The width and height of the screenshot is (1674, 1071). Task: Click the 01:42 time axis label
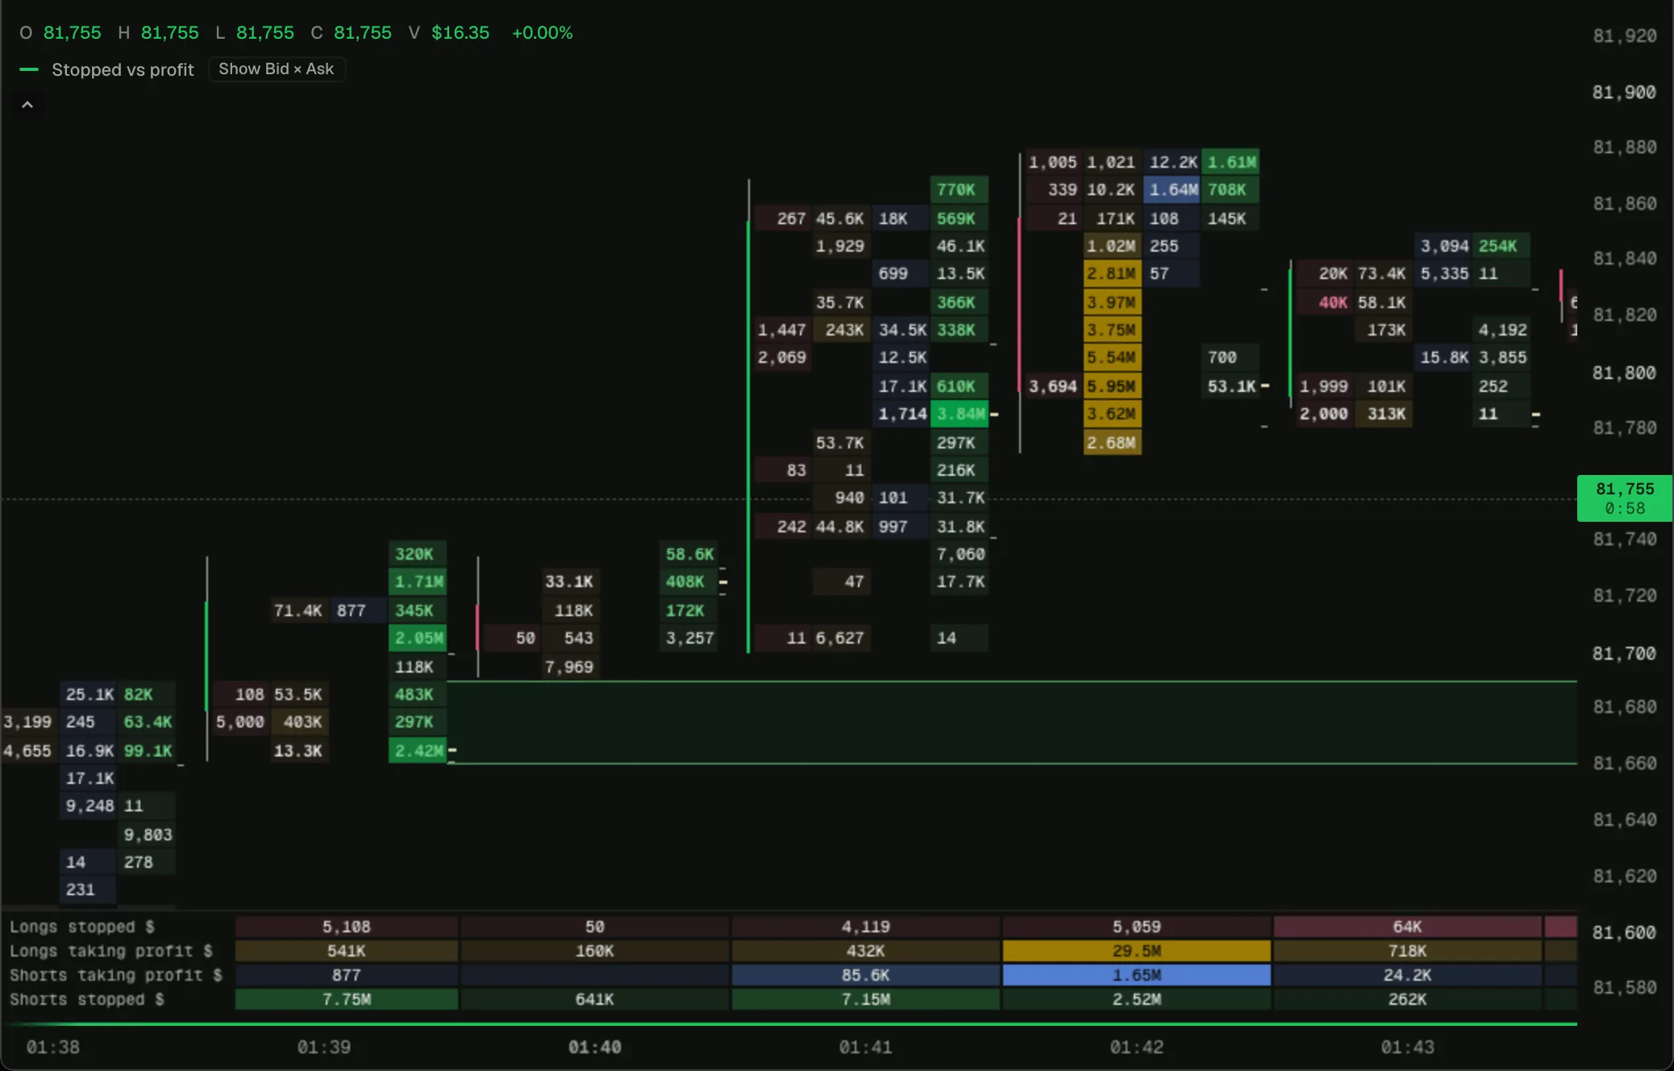tap(1137, 1047)
